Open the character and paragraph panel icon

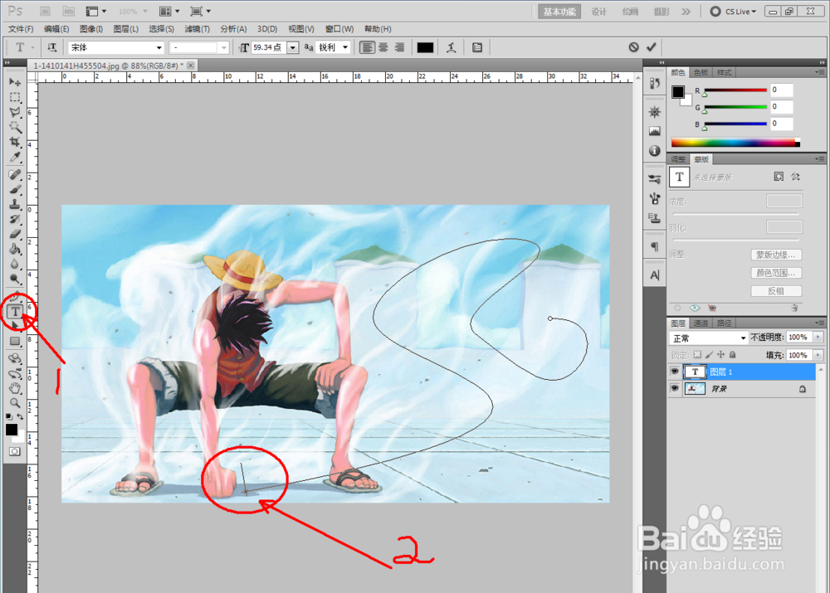pos(477,47)
